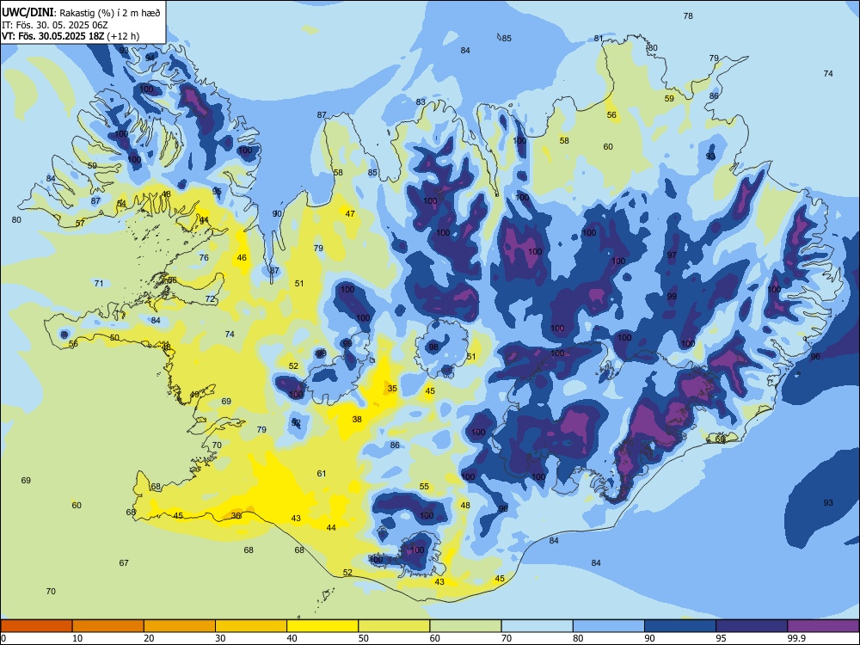Click the map humidity value '55'
This screenshot has height=645, width=860.
[x=424, y=487]
